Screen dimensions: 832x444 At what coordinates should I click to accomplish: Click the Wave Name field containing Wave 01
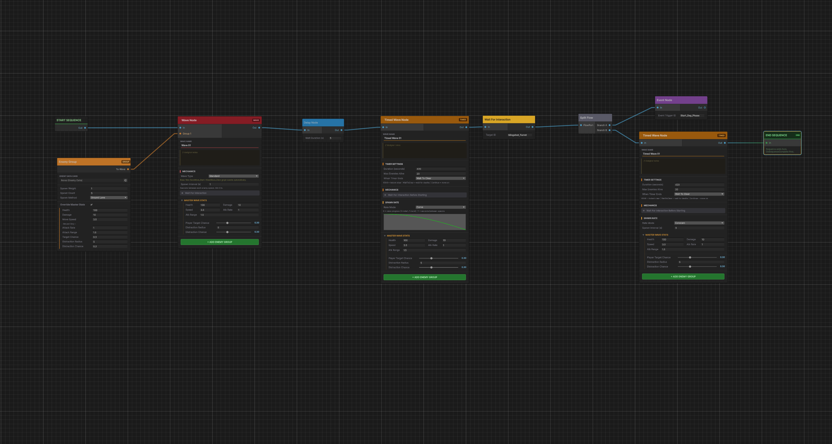click(x=220, y=145)
